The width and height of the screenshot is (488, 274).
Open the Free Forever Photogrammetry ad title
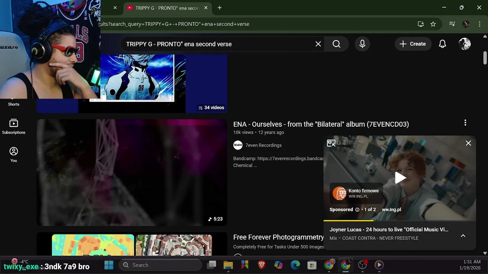pos(279,237)
